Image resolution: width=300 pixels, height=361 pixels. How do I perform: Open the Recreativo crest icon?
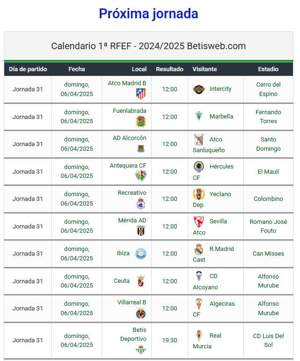point(141,204)
